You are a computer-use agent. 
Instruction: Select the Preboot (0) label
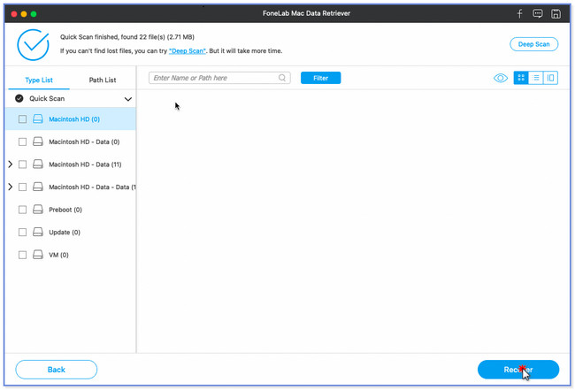click(65, 210)
